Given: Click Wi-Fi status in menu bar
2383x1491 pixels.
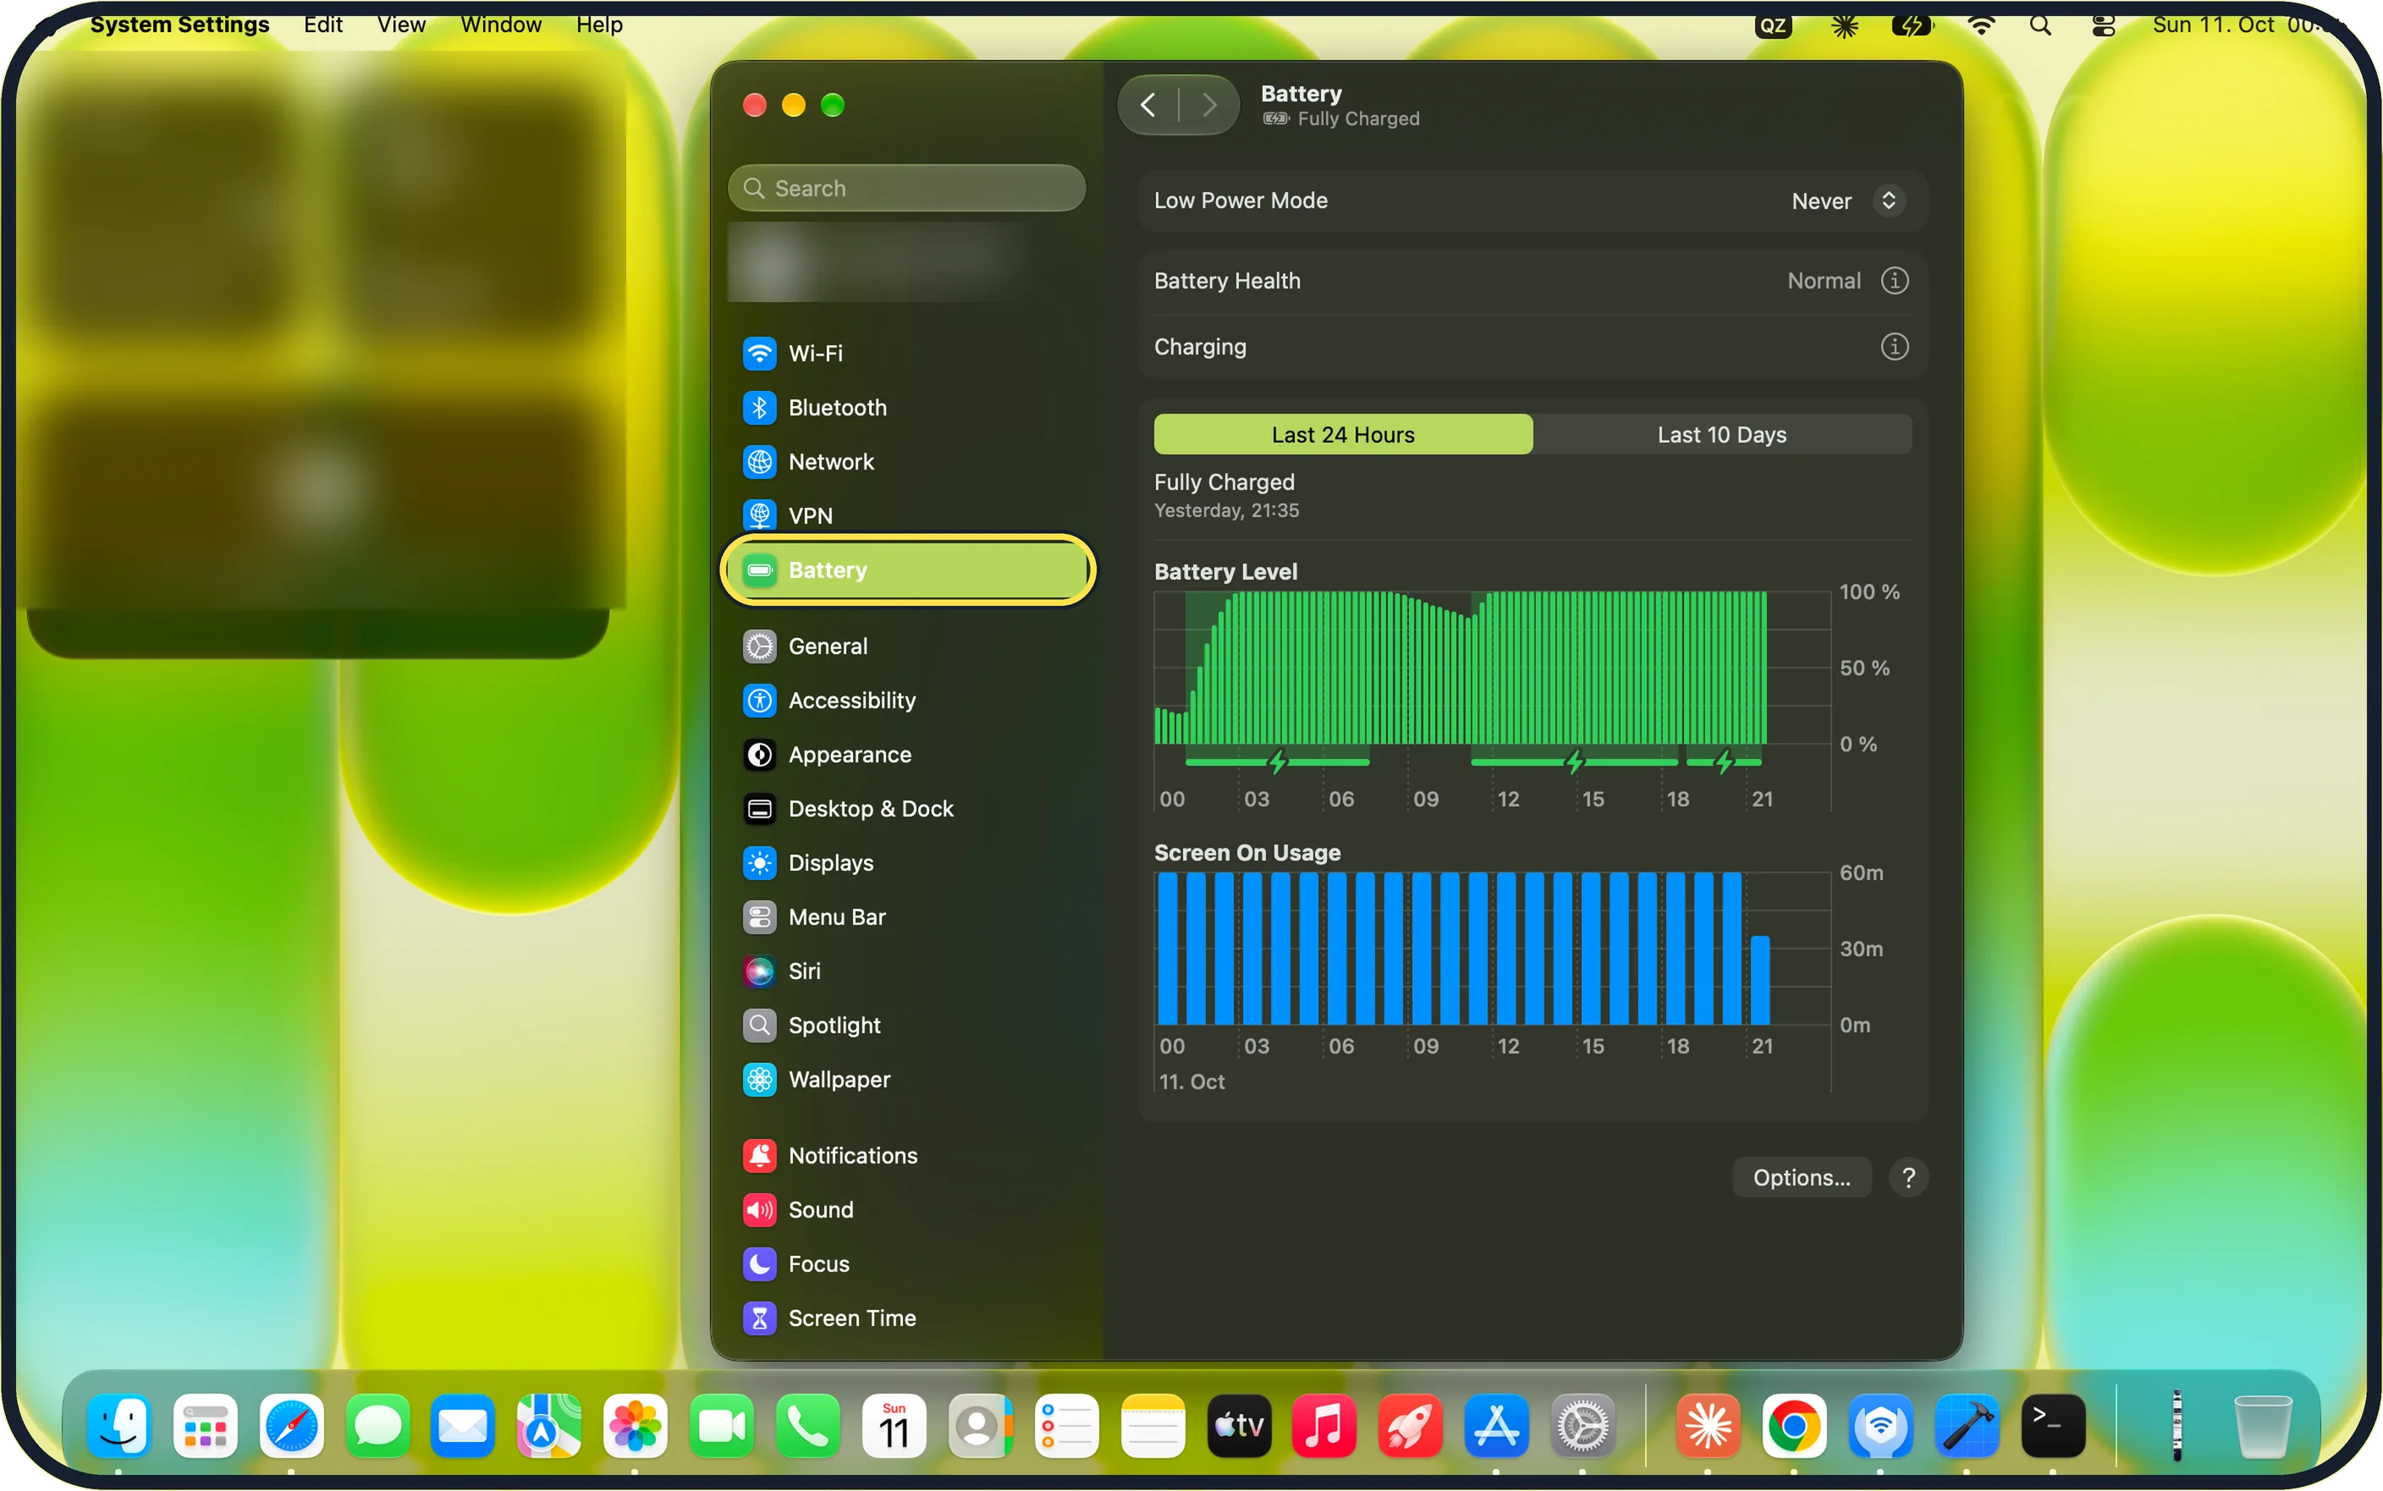Looking at the screenshot, I should click(x=1981, y=25).
